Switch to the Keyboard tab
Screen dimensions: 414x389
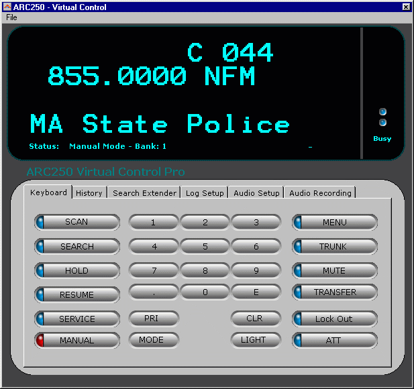[48, 192]
